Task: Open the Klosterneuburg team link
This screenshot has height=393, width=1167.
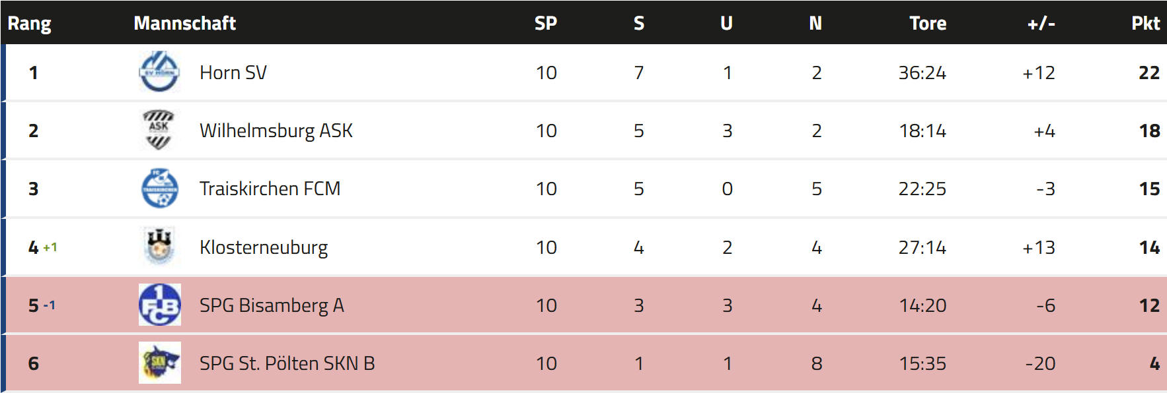Action: click(263, 247)
